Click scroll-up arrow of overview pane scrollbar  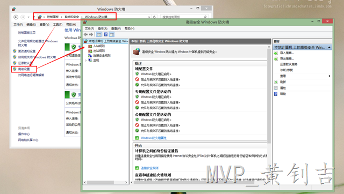(x=269, y=47)
